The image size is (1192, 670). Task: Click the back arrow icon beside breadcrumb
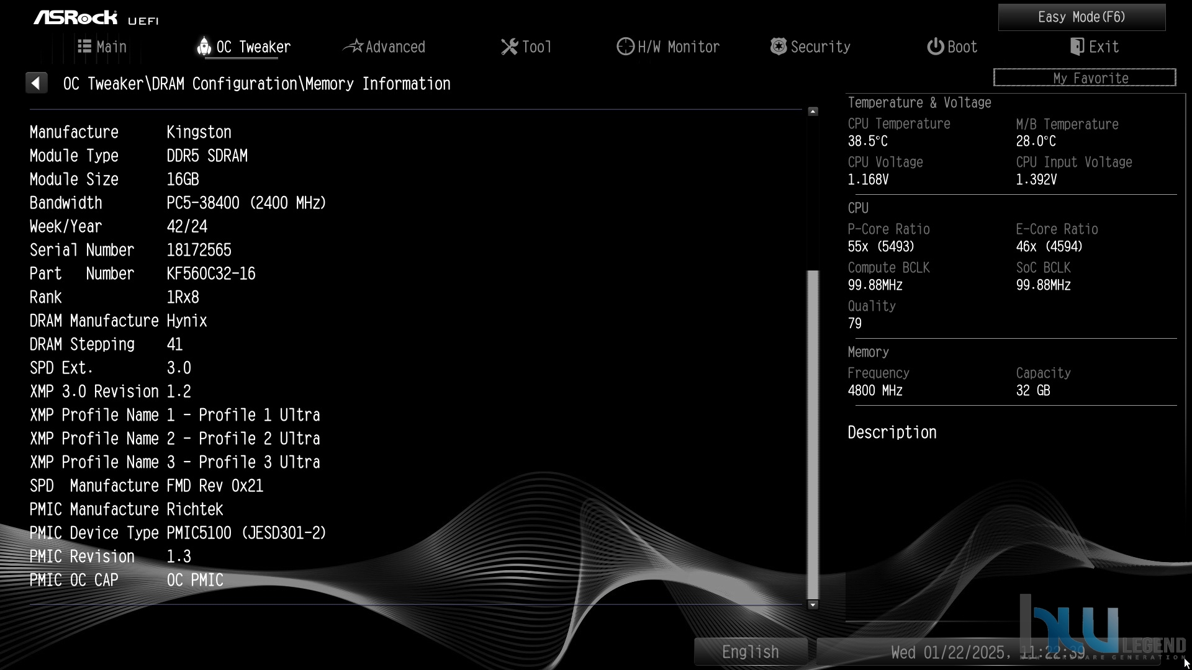click(x=37, y=83)
